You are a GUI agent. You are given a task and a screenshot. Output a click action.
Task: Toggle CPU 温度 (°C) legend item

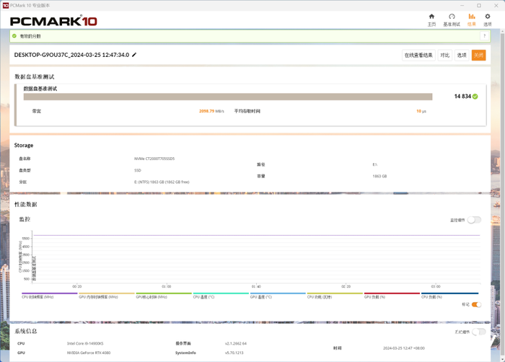point(221,296)
